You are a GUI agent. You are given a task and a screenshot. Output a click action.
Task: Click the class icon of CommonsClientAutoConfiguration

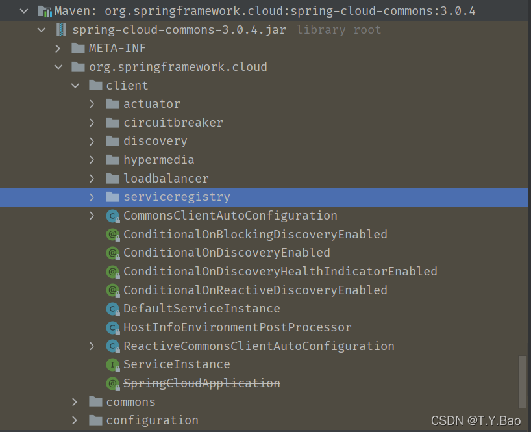(113, 216)
